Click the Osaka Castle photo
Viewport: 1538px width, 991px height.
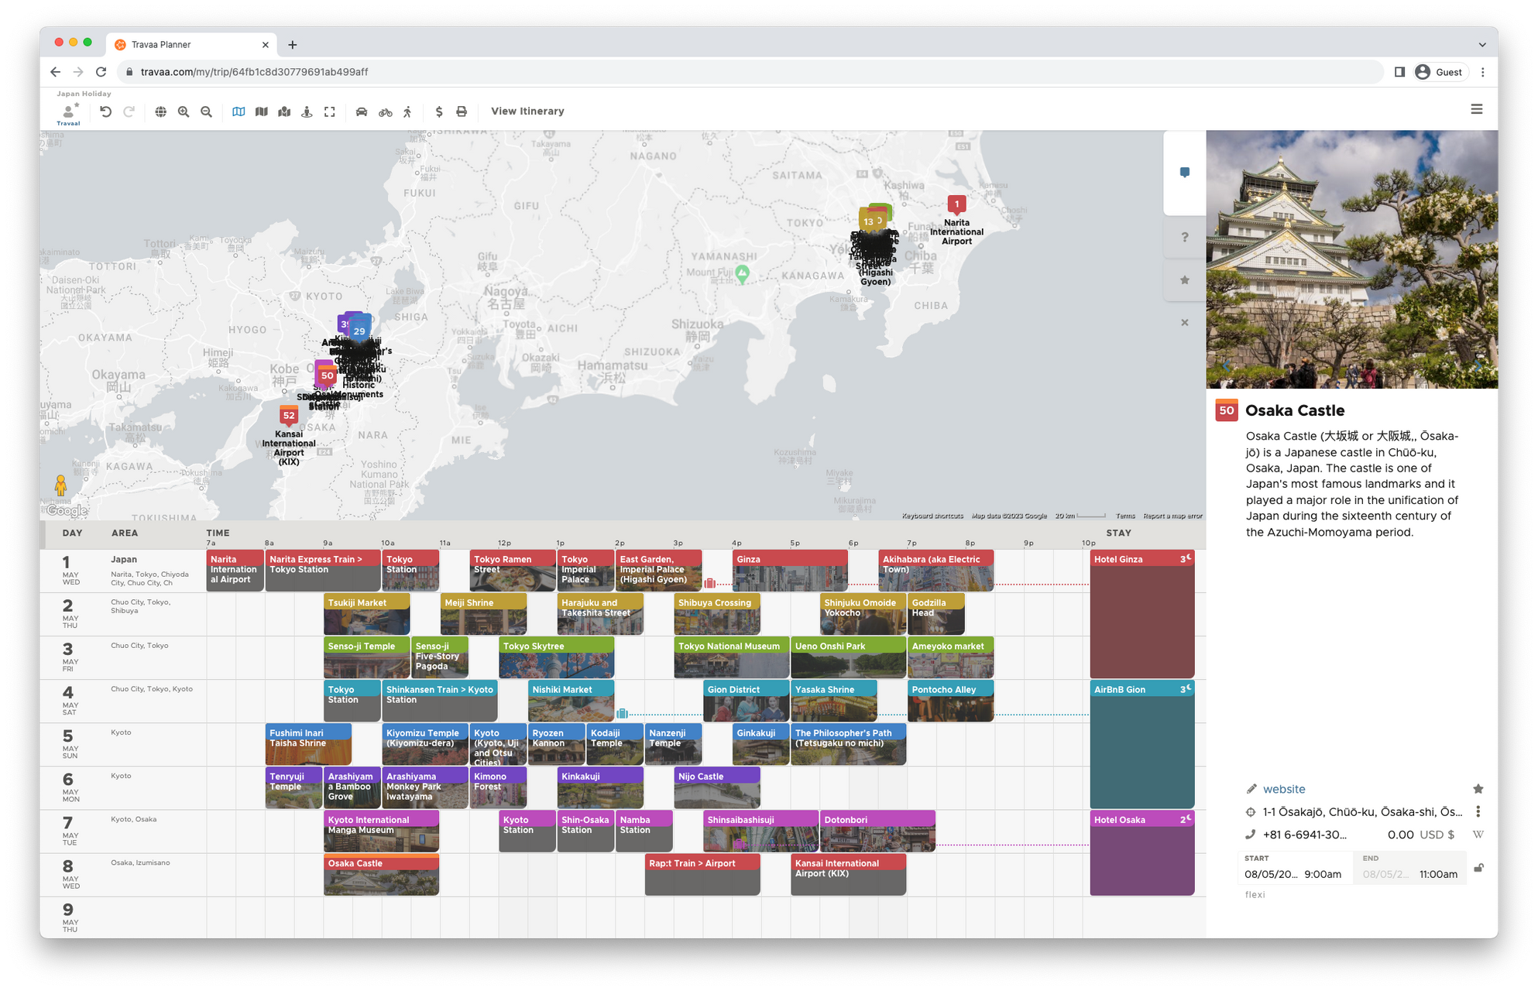(1351, 259)
